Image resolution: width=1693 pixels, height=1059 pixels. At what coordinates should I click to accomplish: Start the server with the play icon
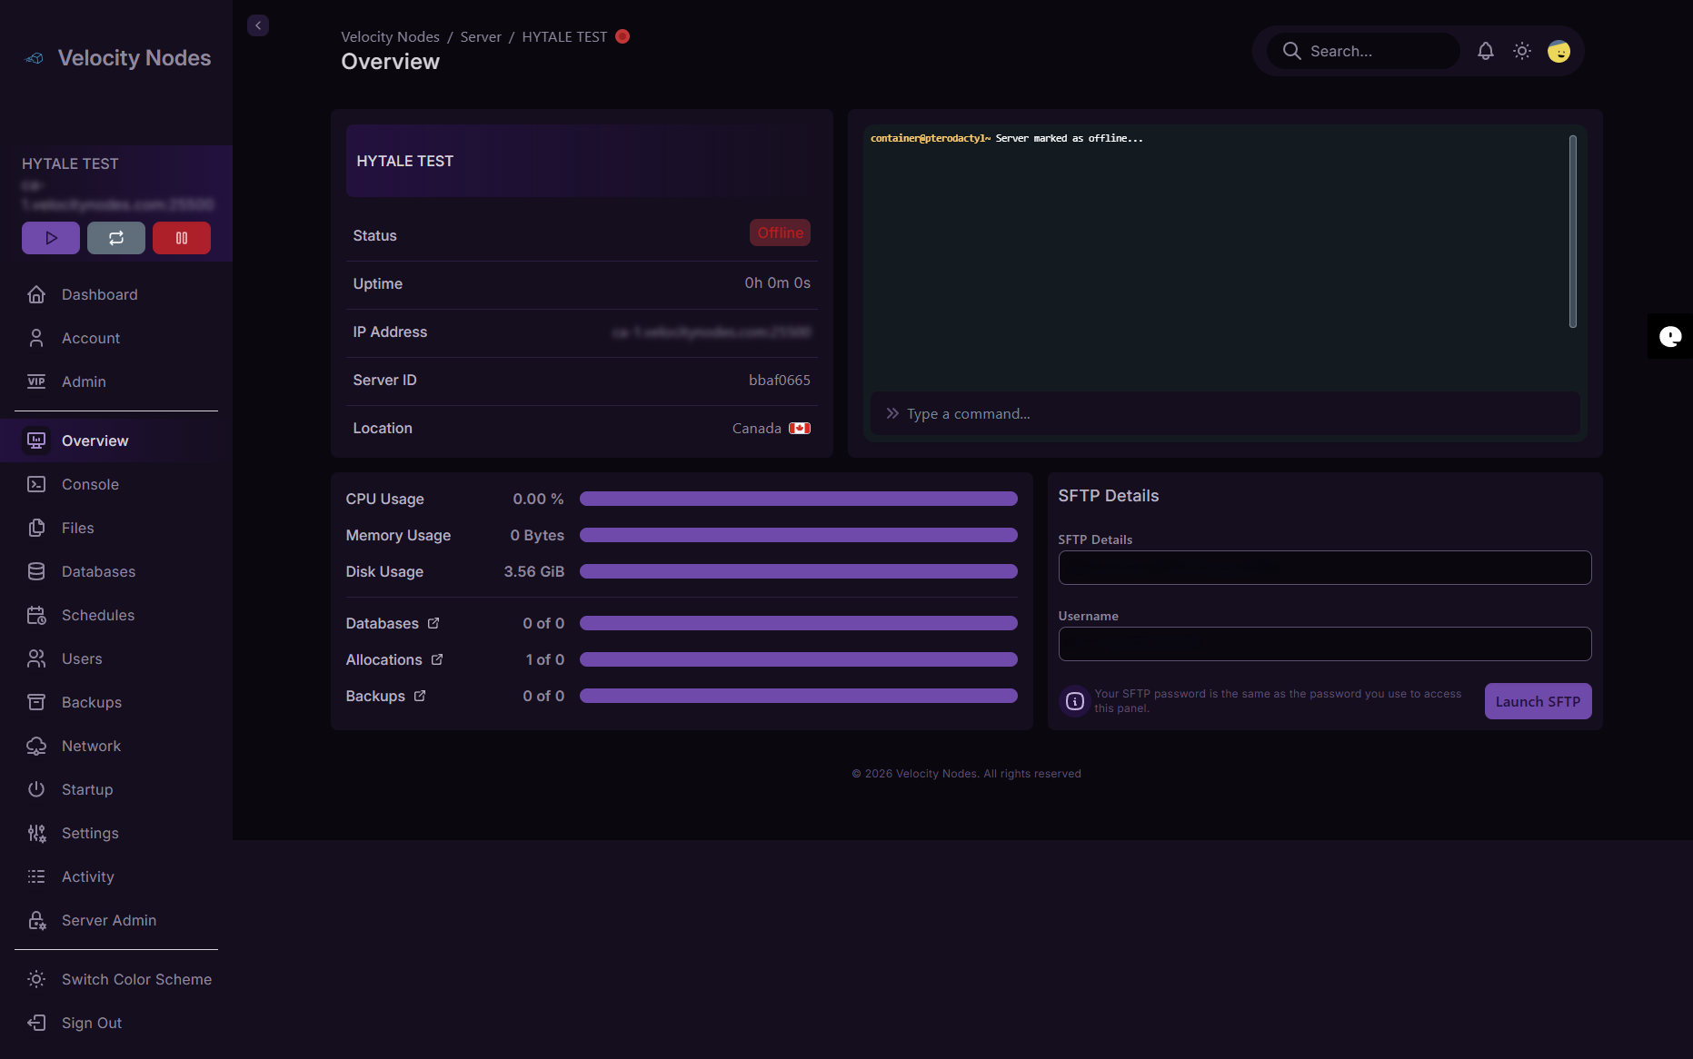pyautogui.click(x=50, y=237)
